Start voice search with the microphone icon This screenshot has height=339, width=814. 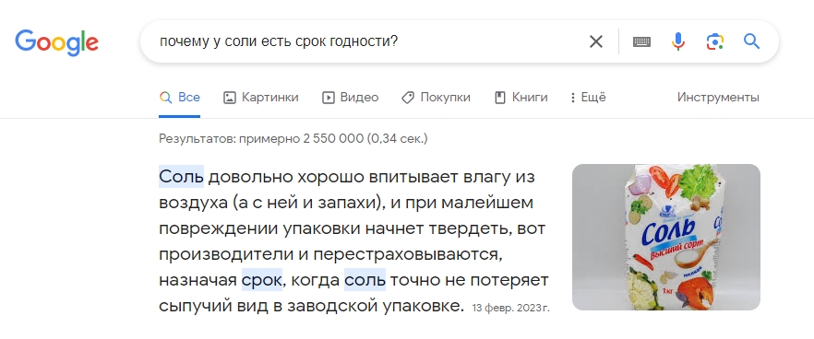click(x=678, y=41)
